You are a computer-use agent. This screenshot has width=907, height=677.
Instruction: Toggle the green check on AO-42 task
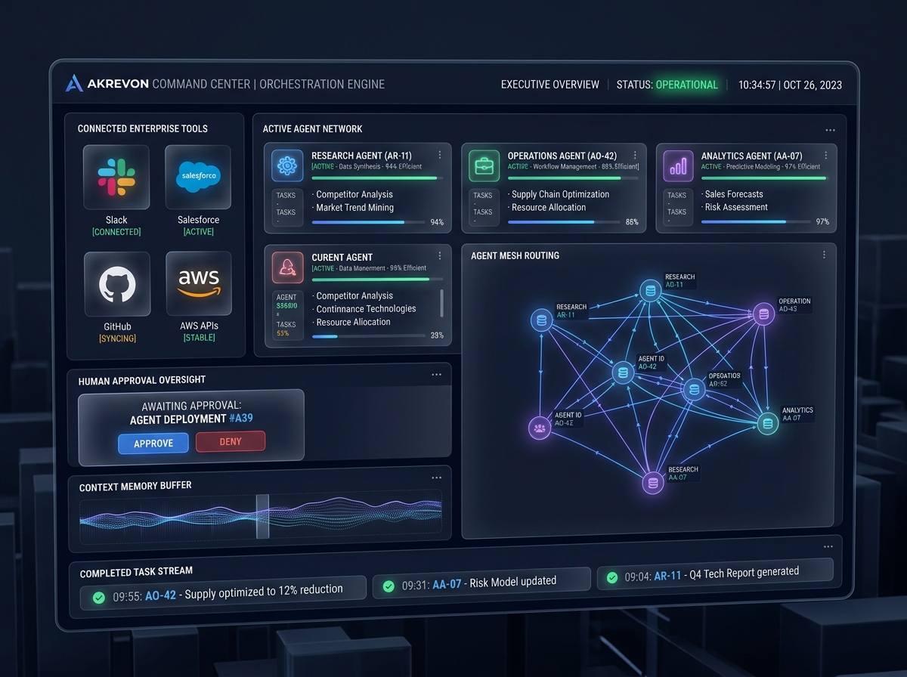(98, 597)
